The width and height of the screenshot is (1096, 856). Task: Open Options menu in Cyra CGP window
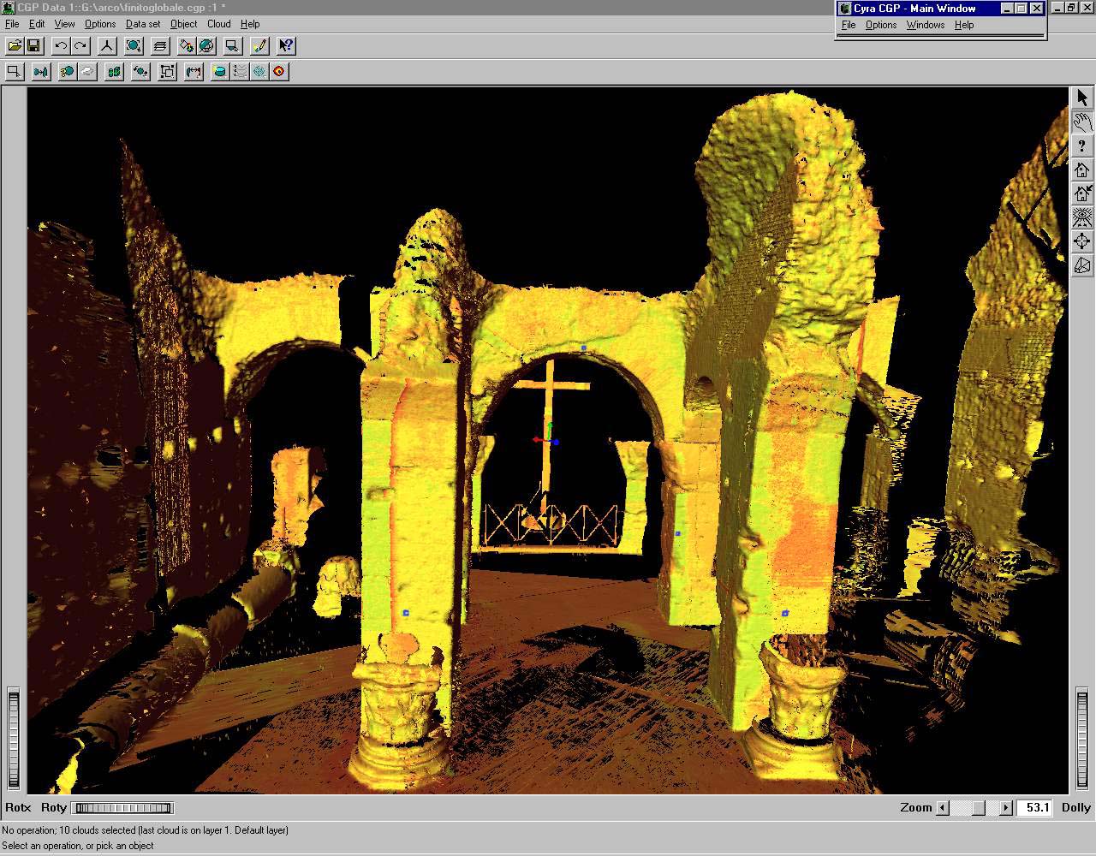pyautogui.click(x=880, y=25)
